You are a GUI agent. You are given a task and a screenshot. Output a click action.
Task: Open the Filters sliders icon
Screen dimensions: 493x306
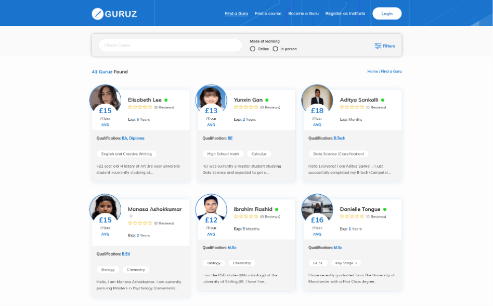pos(378,46)
